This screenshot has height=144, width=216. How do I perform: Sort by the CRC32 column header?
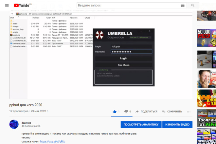pyautogui.click(x=87, y=18)
